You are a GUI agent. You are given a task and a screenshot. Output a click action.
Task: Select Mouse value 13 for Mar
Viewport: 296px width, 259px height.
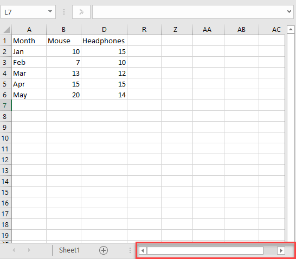[63, 73]
